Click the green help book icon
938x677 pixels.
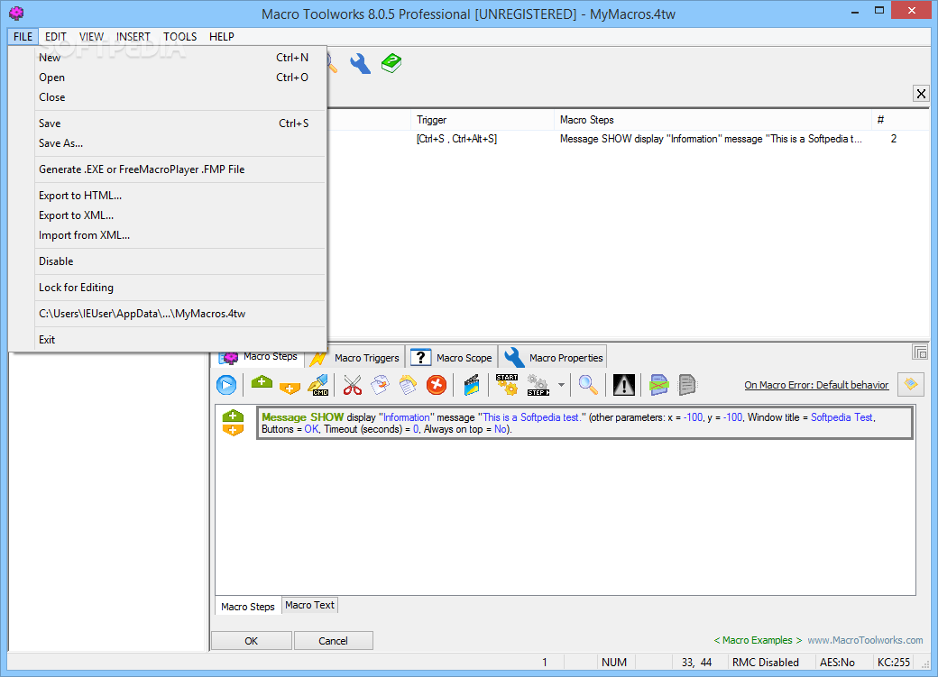coord(391,63)
